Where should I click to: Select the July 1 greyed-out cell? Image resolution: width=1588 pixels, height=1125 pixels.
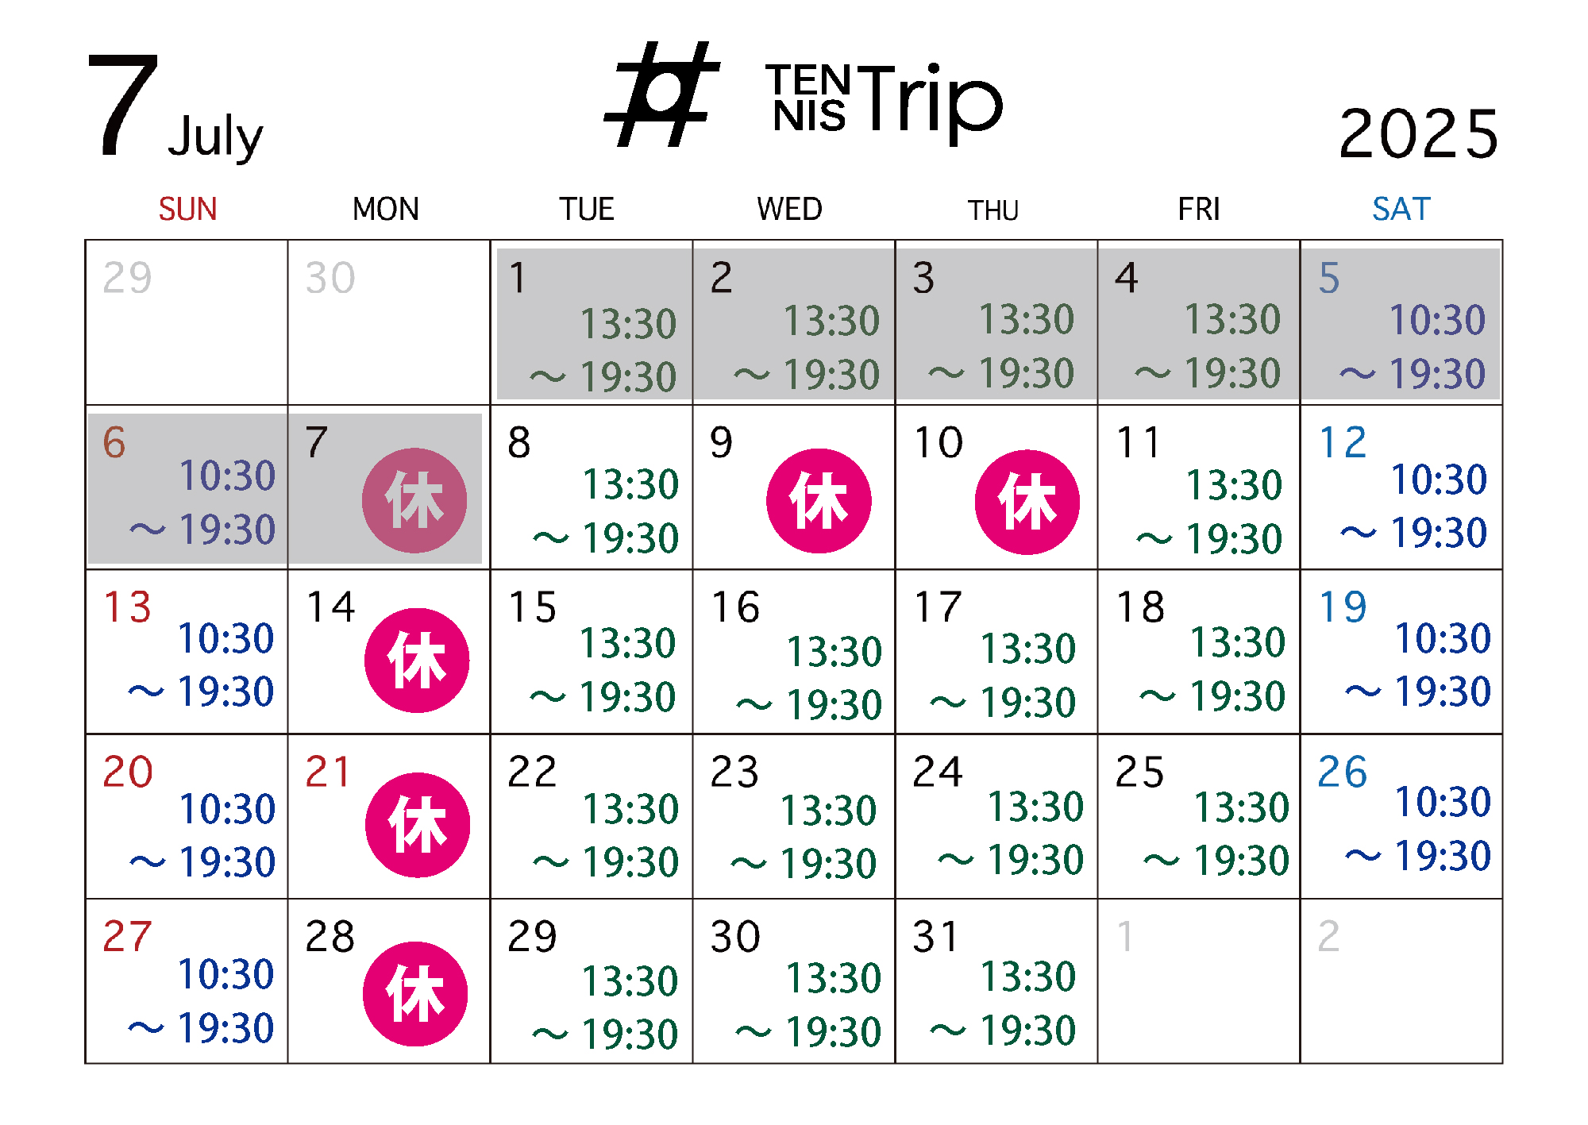click(592, 323)
